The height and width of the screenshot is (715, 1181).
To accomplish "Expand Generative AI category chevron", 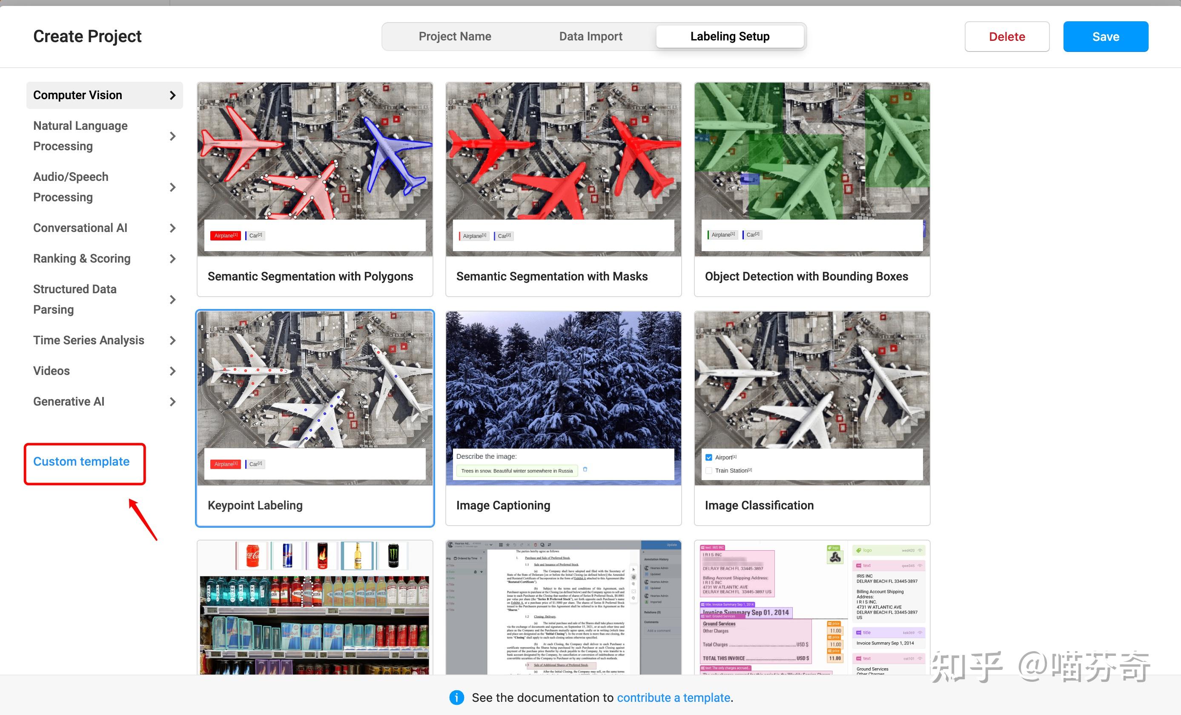I will (172, 402).
